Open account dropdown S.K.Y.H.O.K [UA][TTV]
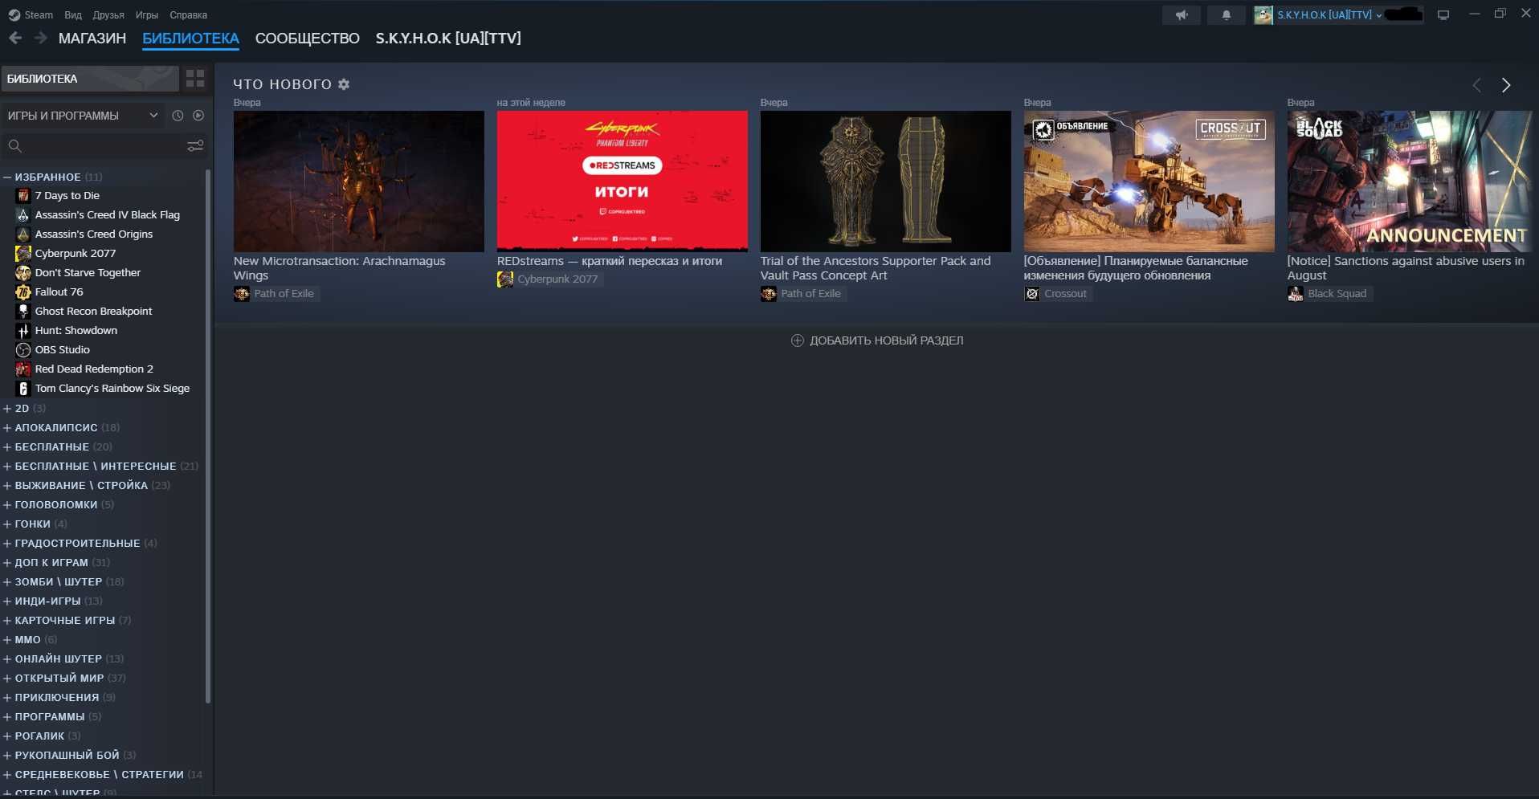 click(1329, 14)
